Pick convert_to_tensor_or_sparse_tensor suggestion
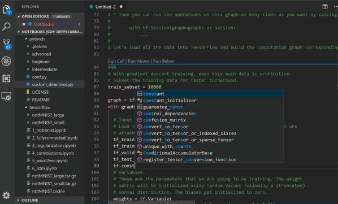The width and height of the screenshot is (338, 204). [209, 140]
